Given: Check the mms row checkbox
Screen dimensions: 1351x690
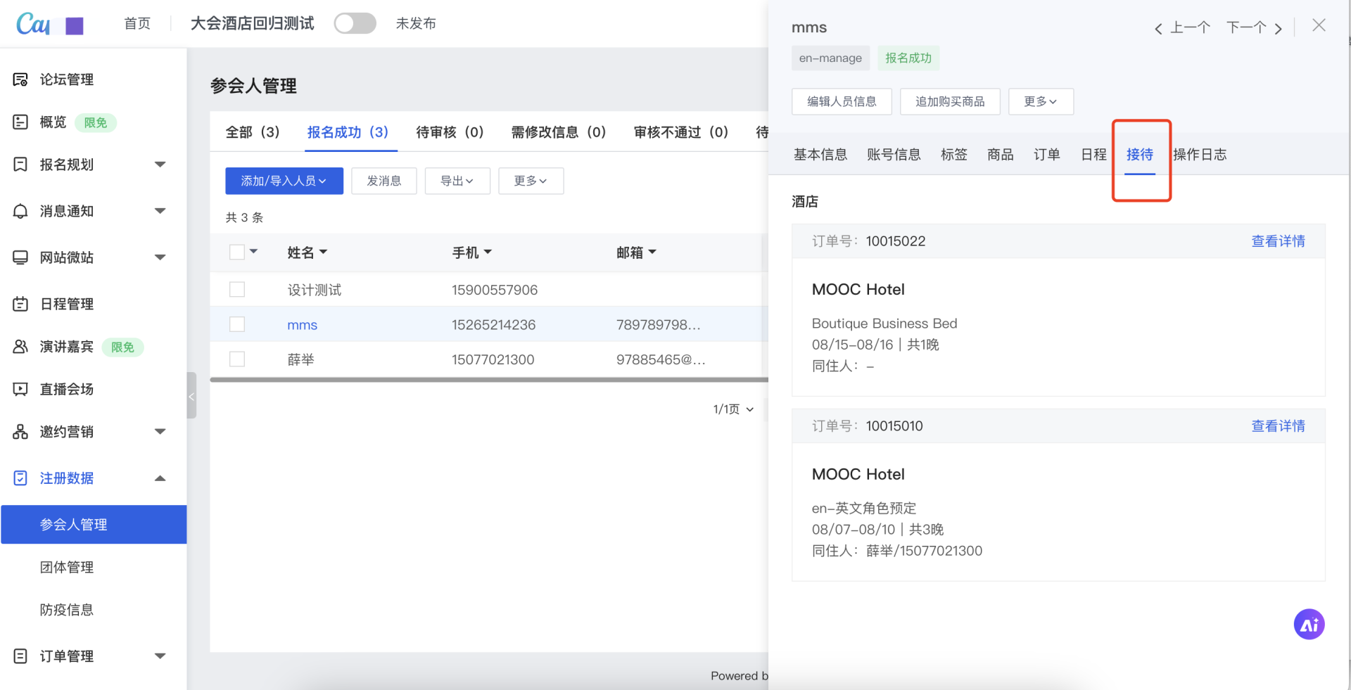Looking at the screenshot, I should [237, 324].
